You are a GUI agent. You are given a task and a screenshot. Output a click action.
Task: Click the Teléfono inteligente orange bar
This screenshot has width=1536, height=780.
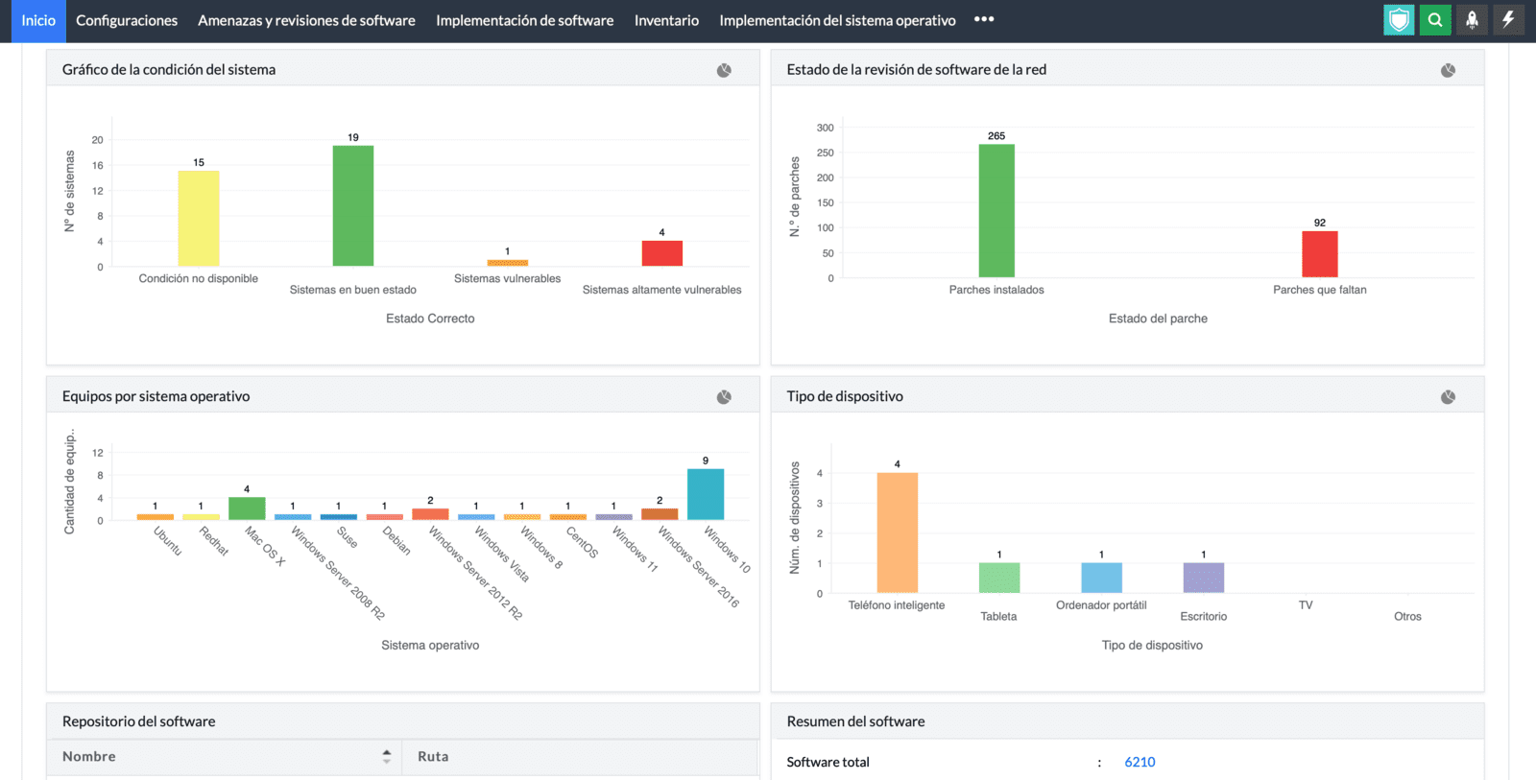pos(898,532)
